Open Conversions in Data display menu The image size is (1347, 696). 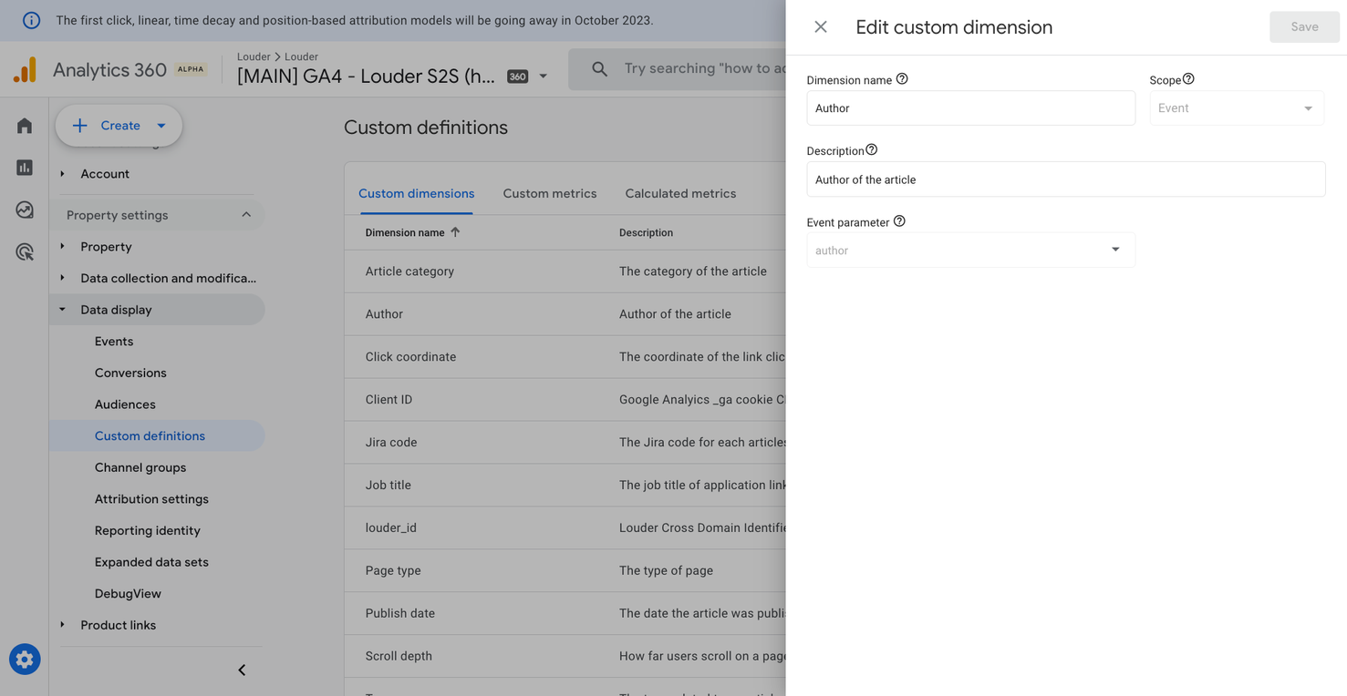point(130,373)
